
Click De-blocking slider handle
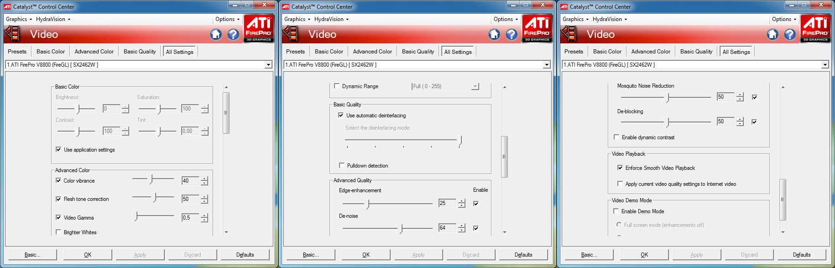(x=668, y=122)
